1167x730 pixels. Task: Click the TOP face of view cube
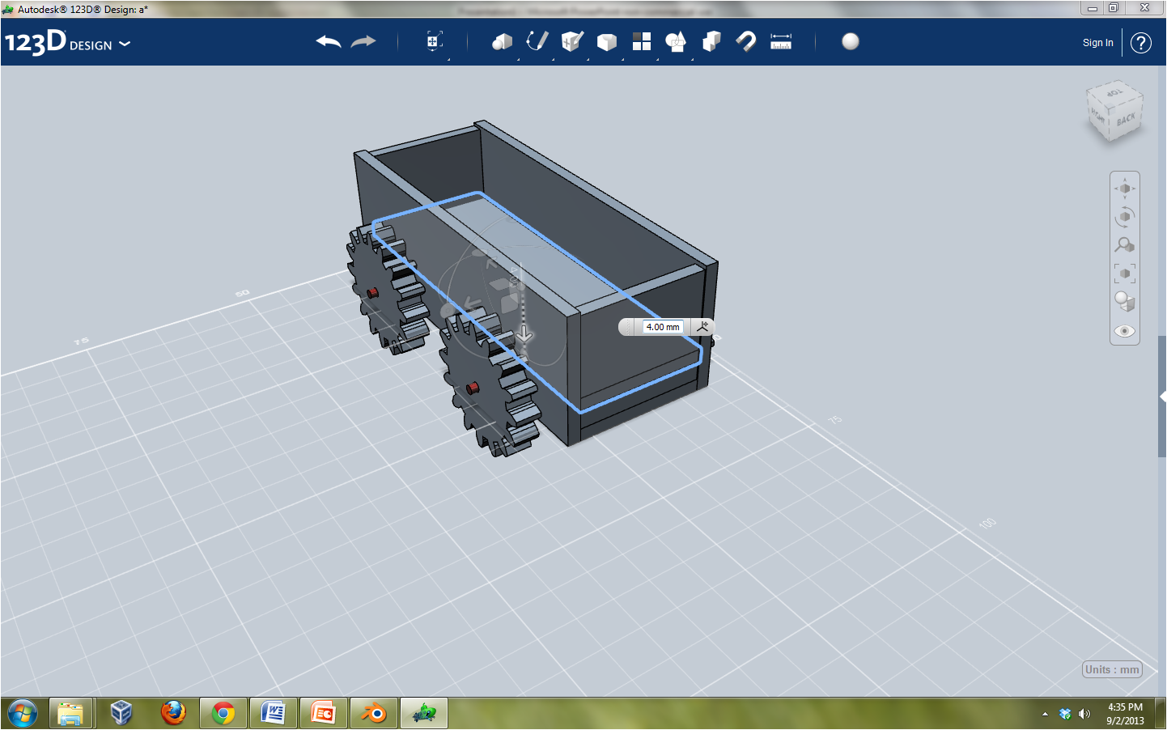1114,93
